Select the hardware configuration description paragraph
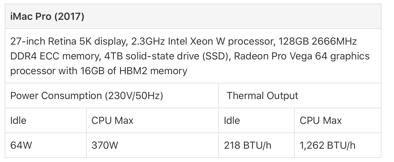Screen dimensions: 394x162 (190, 56)
